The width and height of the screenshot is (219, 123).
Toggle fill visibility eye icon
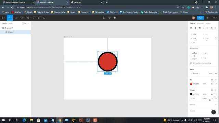point(212,84)
